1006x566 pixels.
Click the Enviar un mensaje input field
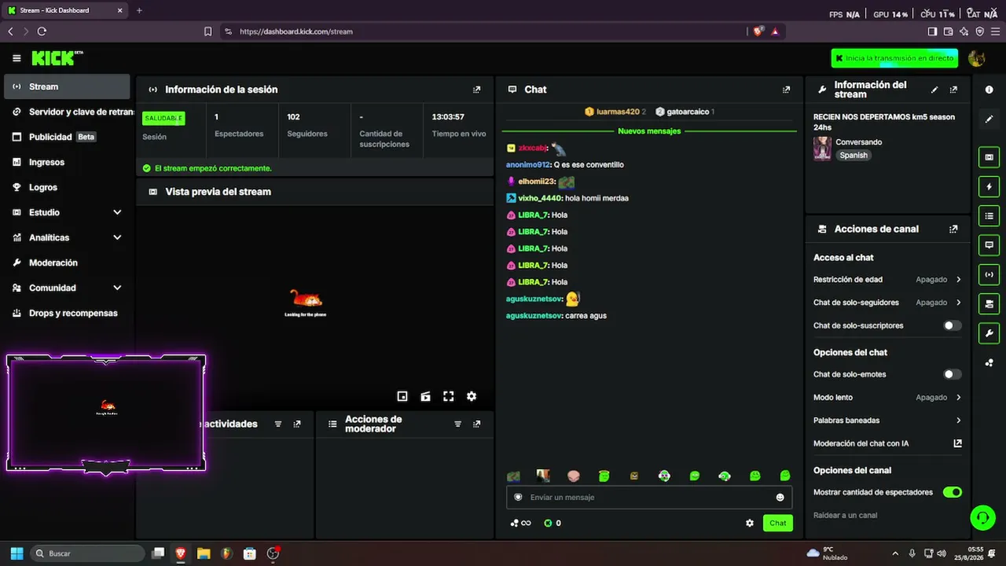[649, 497]
